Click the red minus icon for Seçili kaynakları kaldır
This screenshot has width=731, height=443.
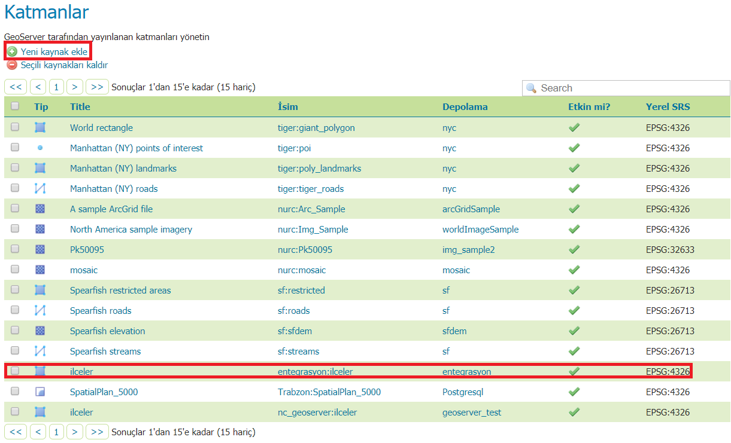[x=12, y=65]
